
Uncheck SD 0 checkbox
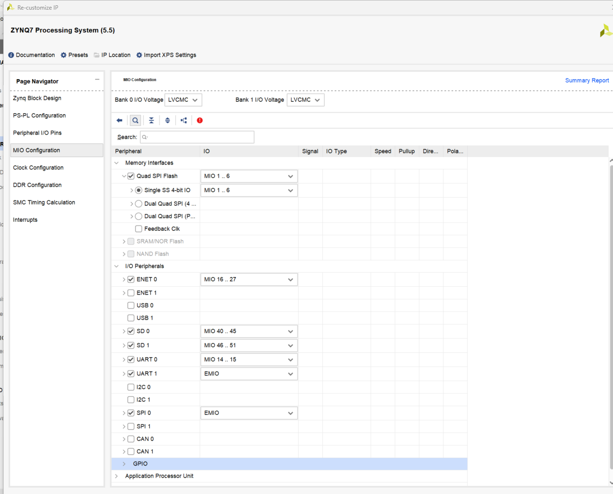pyautogui.click(x=131, y=331)
